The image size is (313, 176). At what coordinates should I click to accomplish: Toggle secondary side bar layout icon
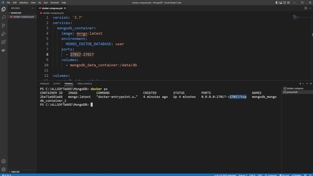[285, 2]
